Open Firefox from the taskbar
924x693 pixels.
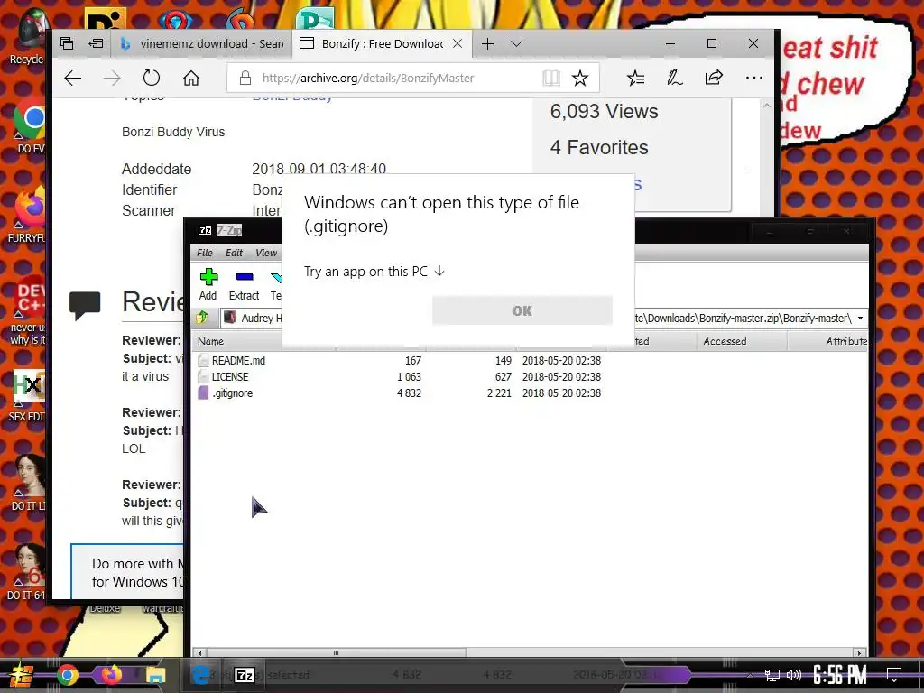coord(111,675)
